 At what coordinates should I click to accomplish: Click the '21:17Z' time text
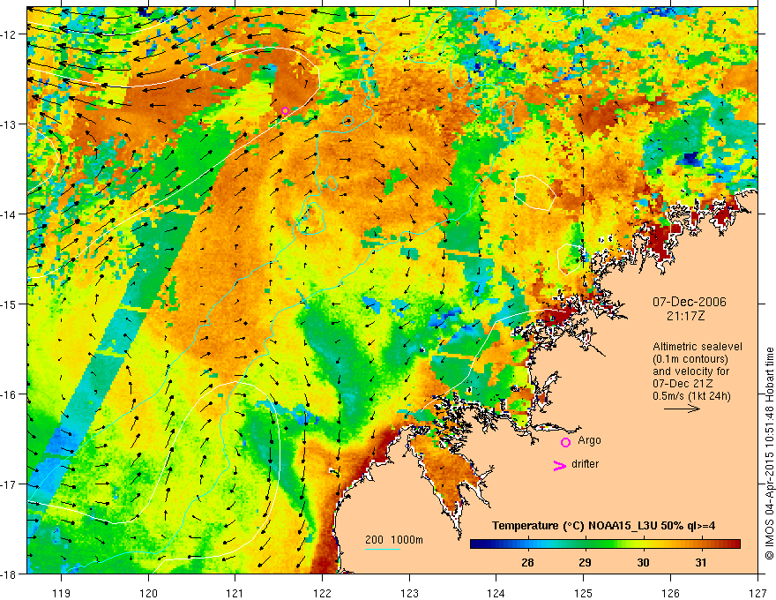pos(685,316)
